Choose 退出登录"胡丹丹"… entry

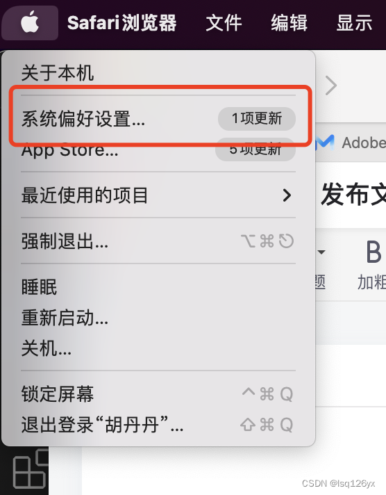pos(158,425)
